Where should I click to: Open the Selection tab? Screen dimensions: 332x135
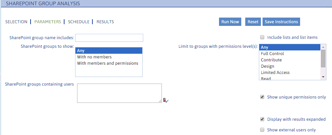[x=16, y=22]
